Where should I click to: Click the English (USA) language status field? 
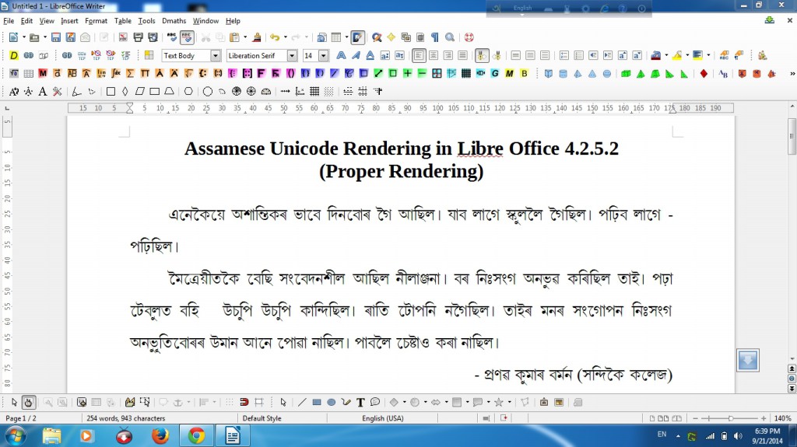(383, 418)
